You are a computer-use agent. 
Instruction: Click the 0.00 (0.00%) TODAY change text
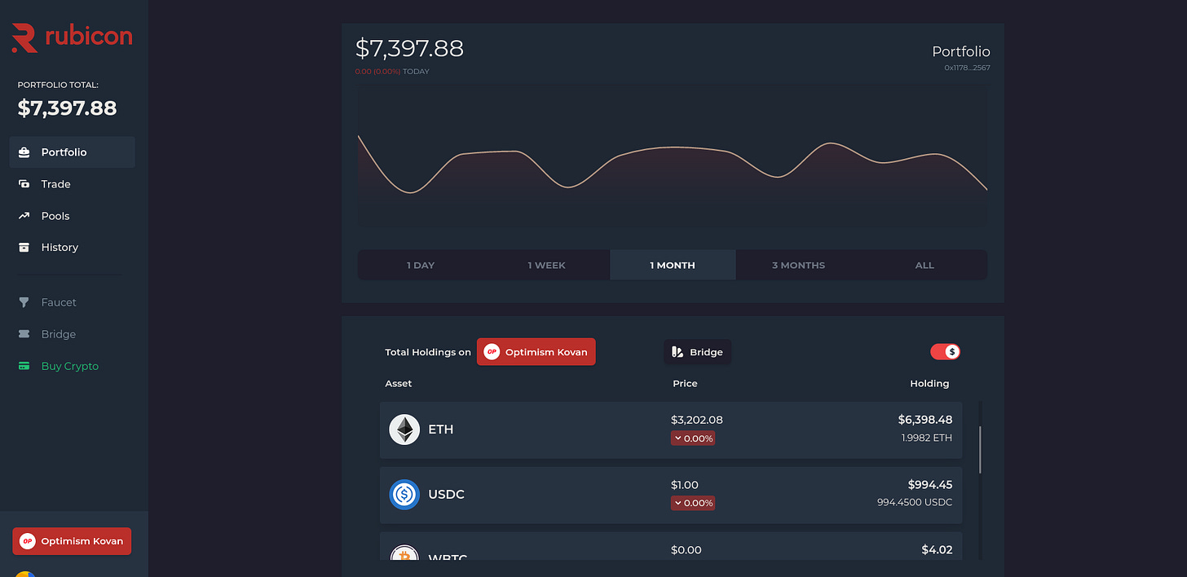click(392, 72)
